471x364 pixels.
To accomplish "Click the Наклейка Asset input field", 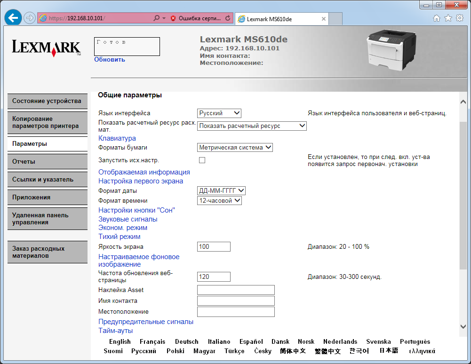I will click(x=236, y=290).
